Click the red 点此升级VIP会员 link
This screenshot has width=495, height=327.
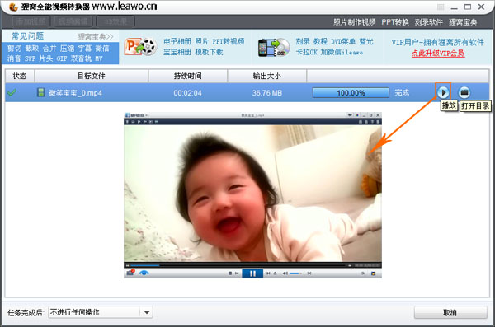click(x=438, y=54)
